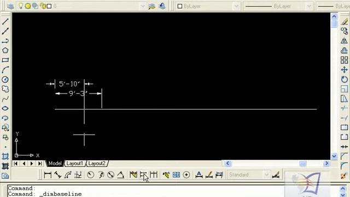The image size is (350, 197).
Task: Select the Chamfer tool
Action: click(344, 157)
